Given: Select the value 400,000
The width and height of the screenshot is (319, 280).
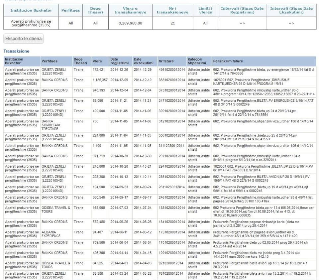Looking at the screenshot, I should (99, 111).
